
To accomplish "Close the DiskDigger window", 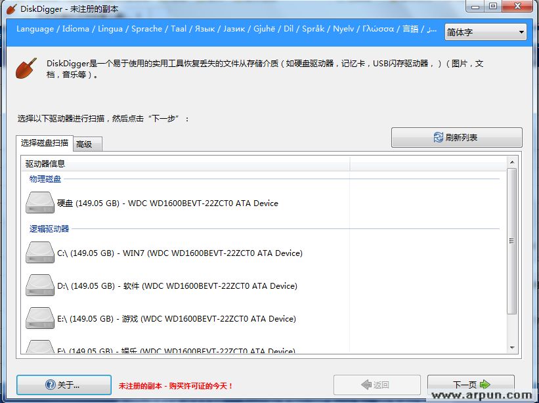I will point(518,6).
